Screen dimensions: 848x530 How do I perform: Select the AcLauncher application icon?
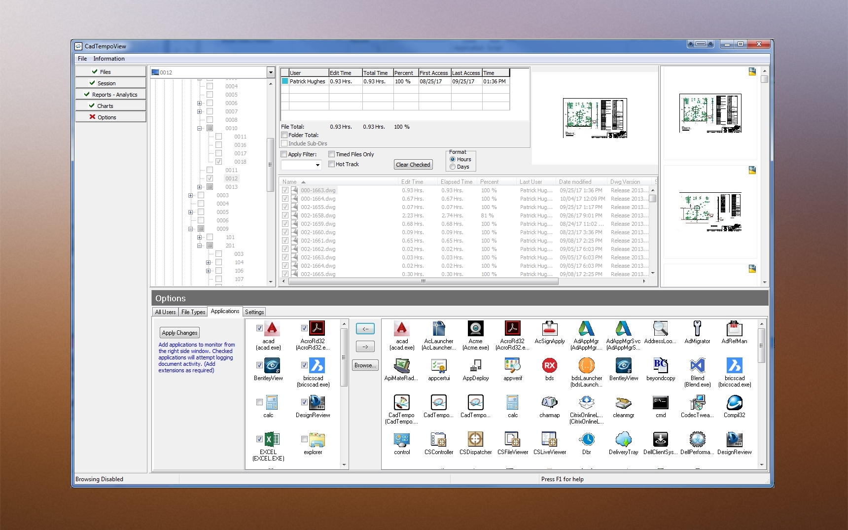(x=438, y=329)
